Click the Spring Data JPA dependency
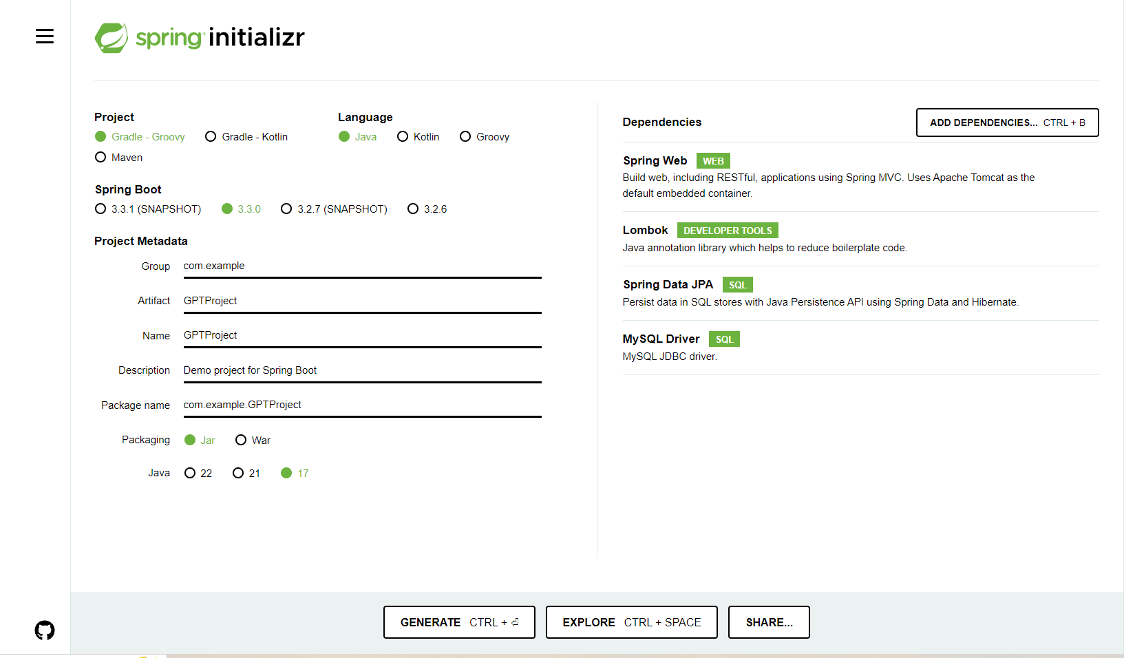1124x658 pixels. tap(860, 293)
